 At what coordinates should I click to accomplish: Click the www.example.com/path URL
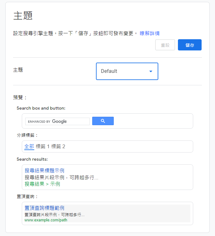click(x=46, y=220)
